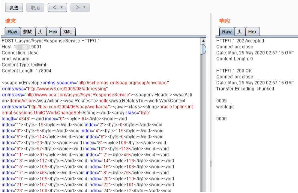Click the Host header line with port 9001
Image resolution: width=298 pixels, height=193 pixels.
click(x=22, y=47)
